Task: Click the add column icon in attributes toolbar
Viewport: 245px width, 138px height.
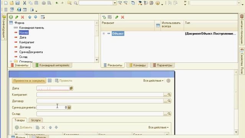Action: [110, 17]
